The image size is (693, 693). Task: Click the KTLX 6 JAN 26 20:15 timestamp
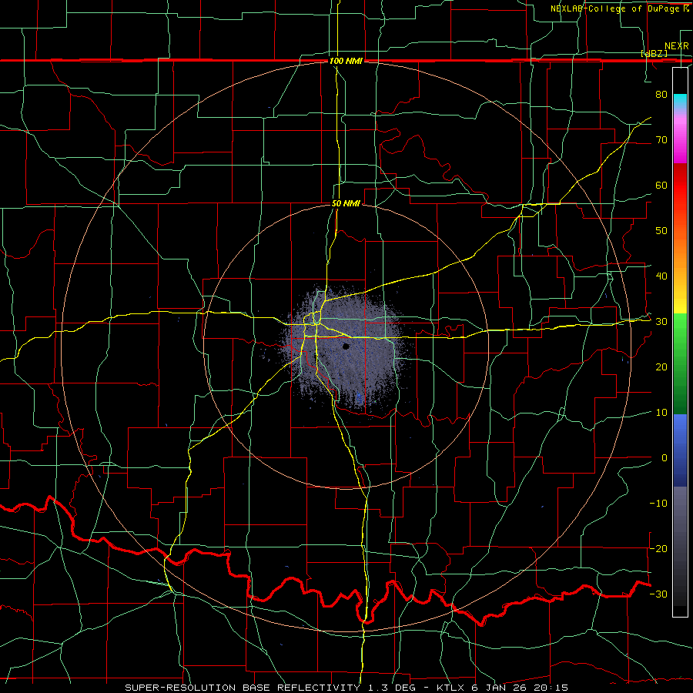pos(502,688)
